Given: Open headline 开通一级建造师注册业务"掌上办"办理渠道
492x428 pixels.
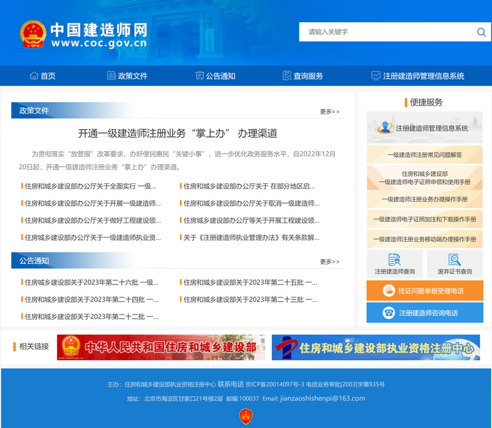Looking at the screenshot, I should tap(177, 133).
